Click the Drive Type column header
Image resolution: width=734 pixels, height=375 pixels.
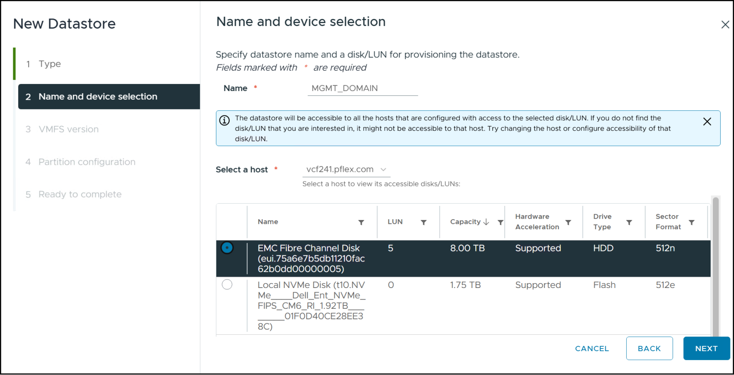click(x=602, y=222)
